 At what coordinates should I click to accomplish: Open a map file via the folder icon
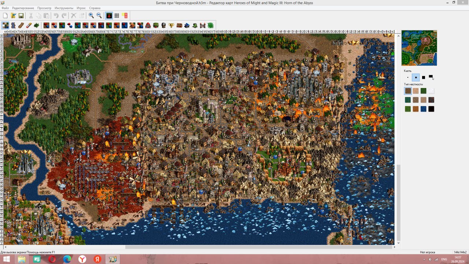(13, 15)
